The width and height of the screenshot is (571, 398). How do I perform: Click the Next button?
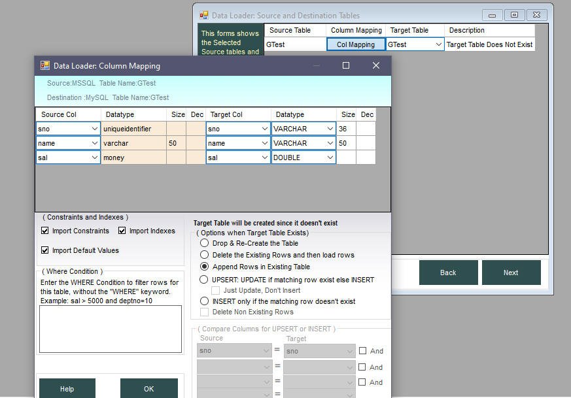click(511, 273)
